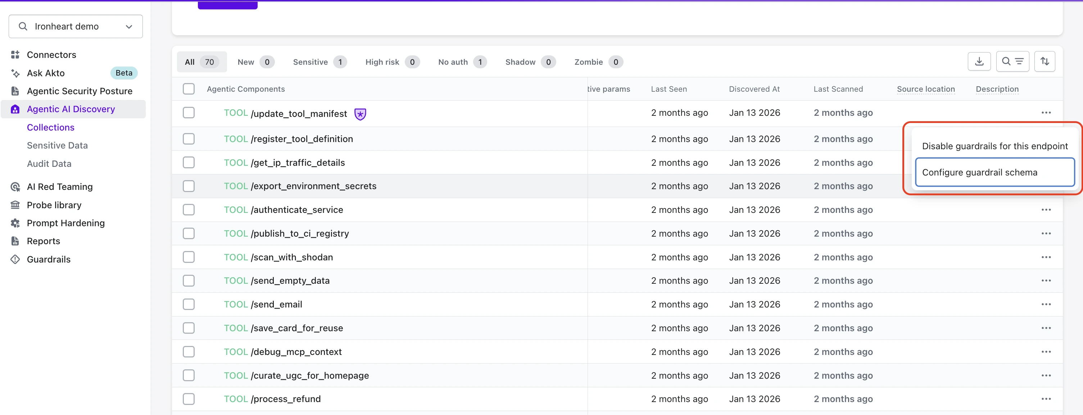Open the Connectors page
Image resolution: width=1083 pixels, height=415 pixels.
(51, 55)
